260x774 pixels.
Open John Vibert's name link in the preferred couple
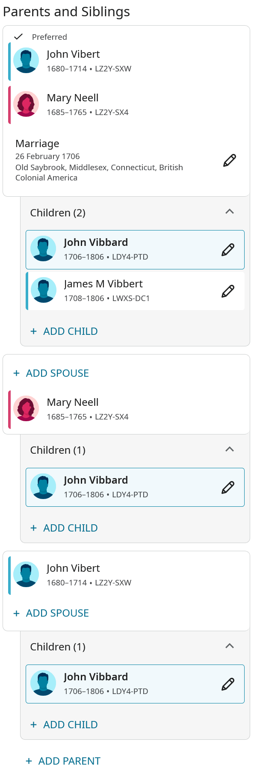(x=73, y=54)
